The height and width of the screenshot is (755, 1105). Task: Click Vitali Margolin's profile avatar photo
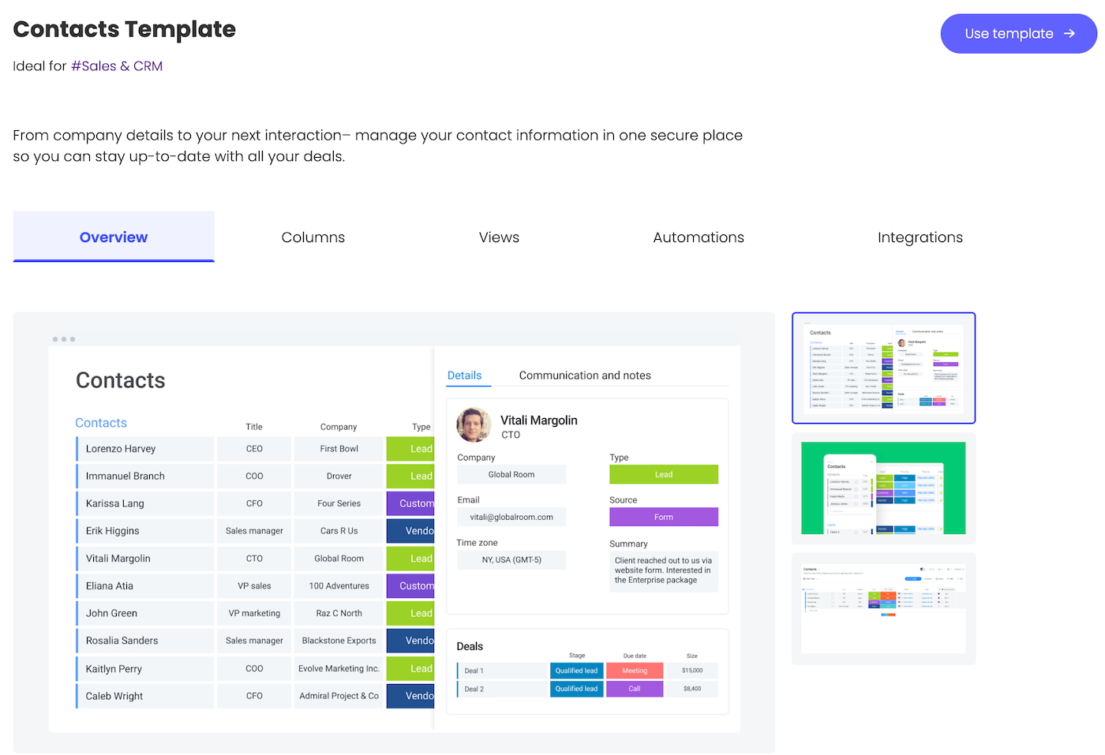point(474,425)
